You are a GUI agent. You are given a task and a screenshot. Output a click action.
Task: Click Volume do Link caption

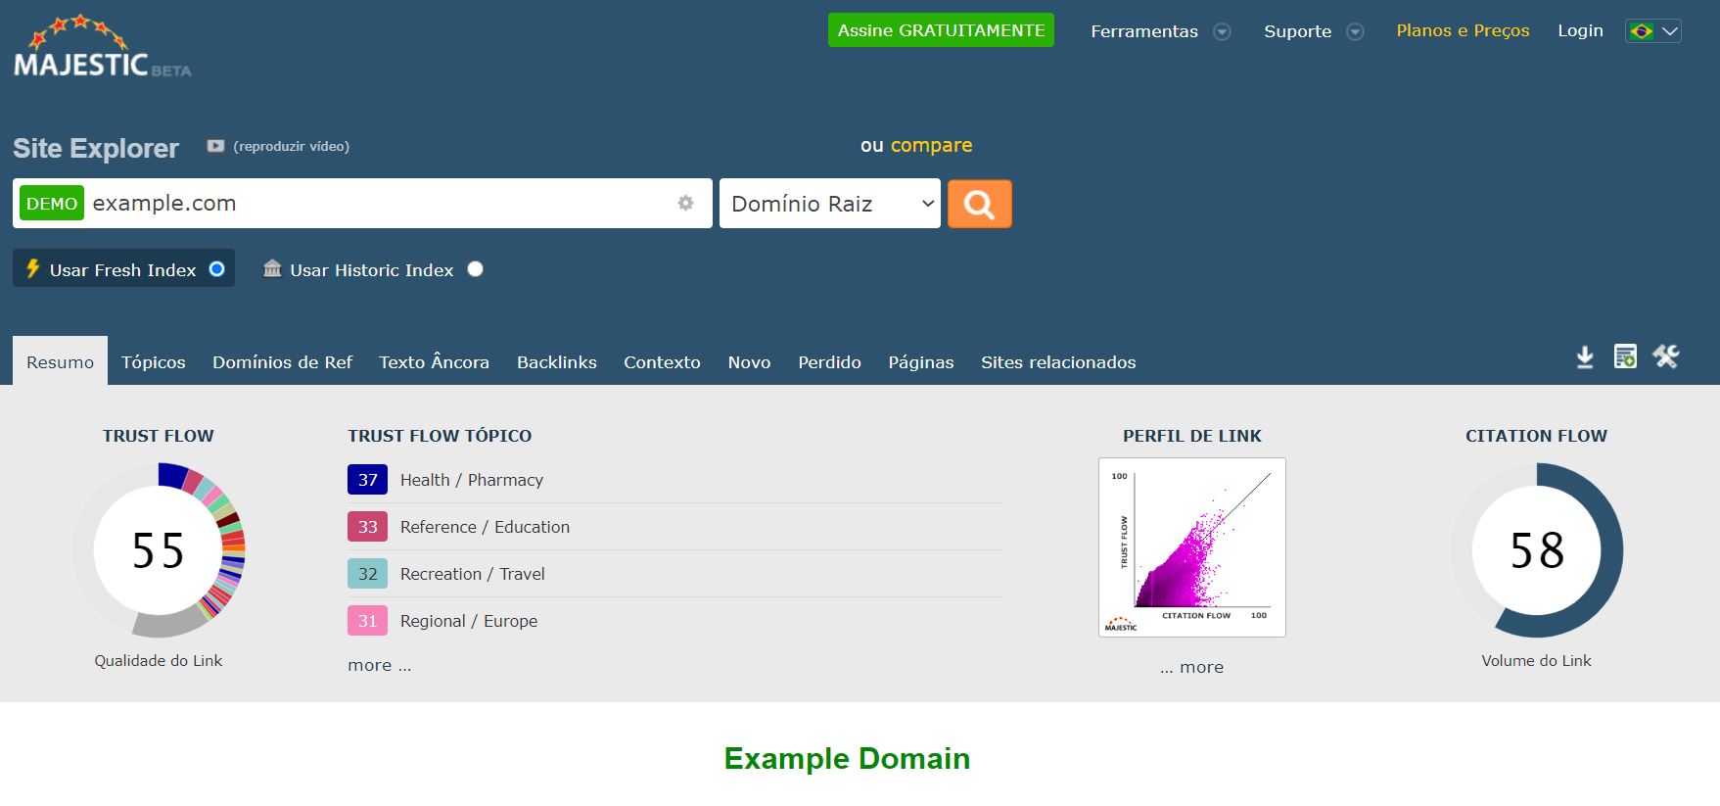pyautogui.click(x=1536, y=661)
